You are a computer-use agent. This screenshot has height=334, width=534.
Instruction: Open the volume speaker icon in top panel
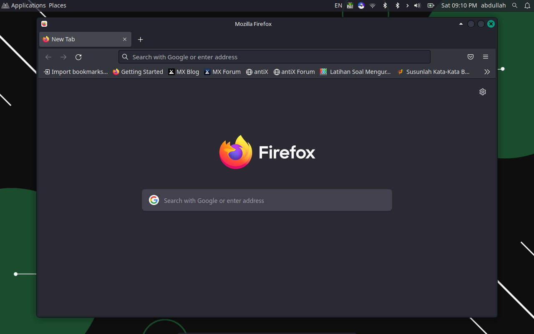(x=417, y=5)
